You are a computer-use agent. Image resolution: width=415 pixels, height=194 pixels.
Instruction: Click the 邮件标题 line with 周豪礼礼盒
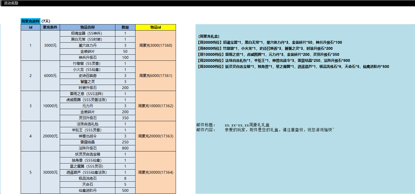233,125
